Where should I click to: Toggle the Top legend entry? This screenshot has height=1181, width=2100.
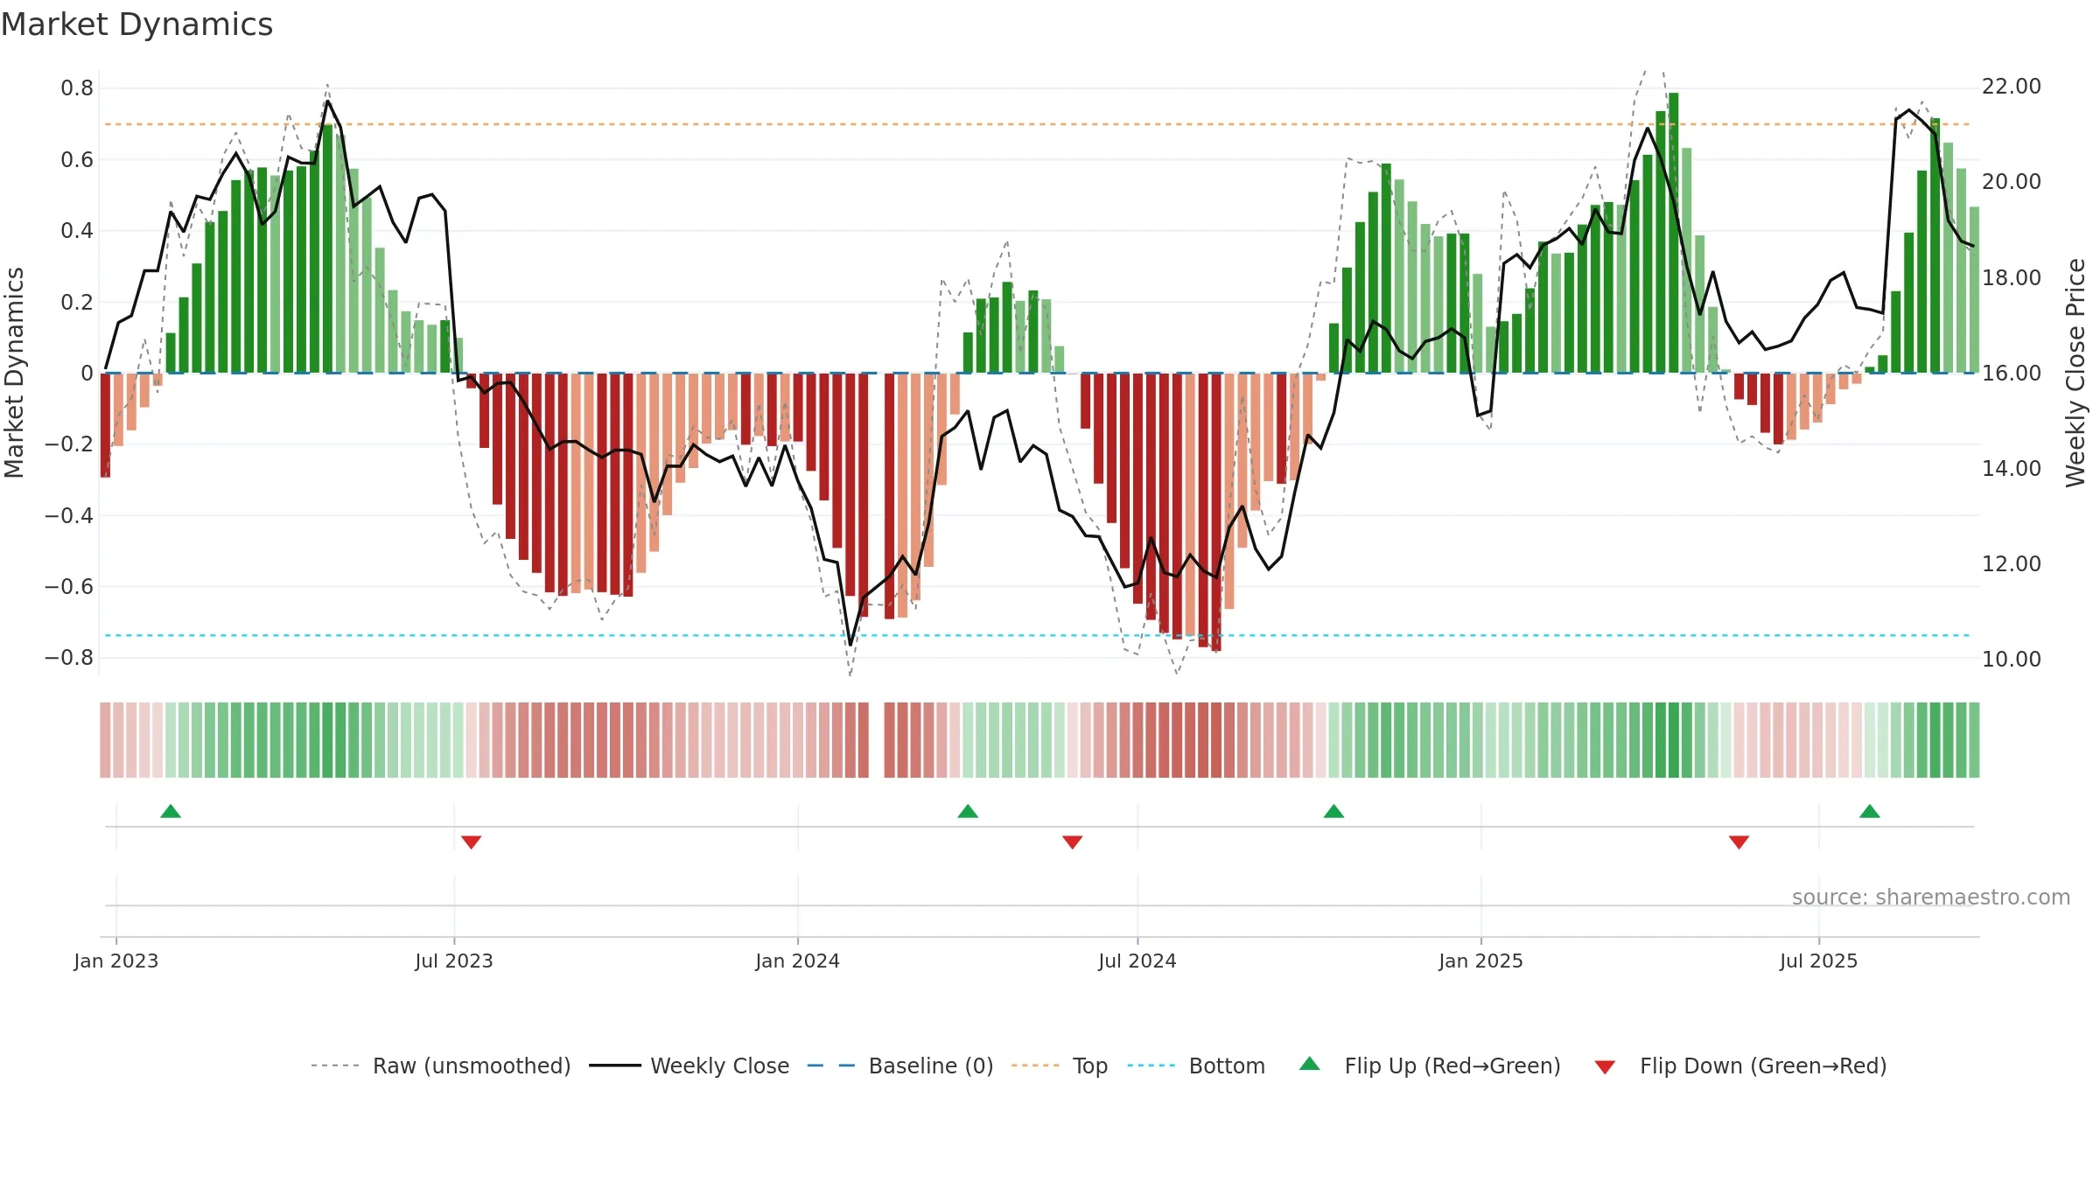[1060, 1066]
